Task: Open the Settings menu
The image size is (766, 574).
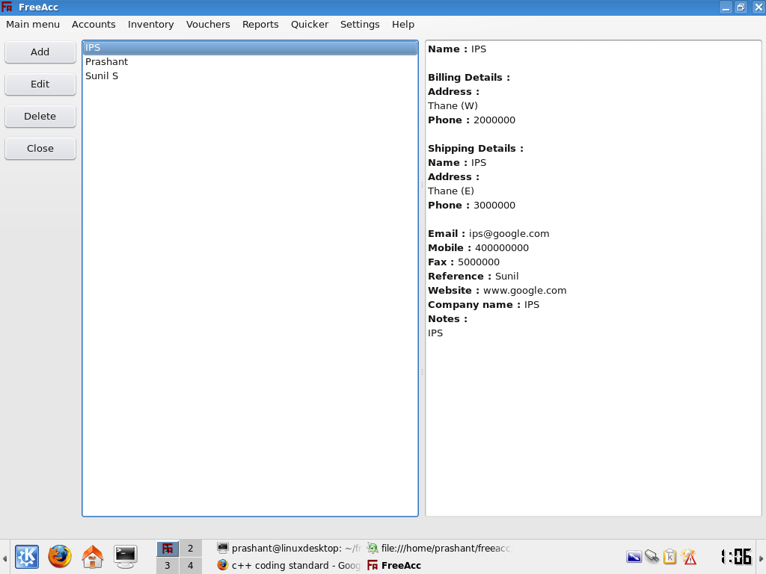Action: 360,25
